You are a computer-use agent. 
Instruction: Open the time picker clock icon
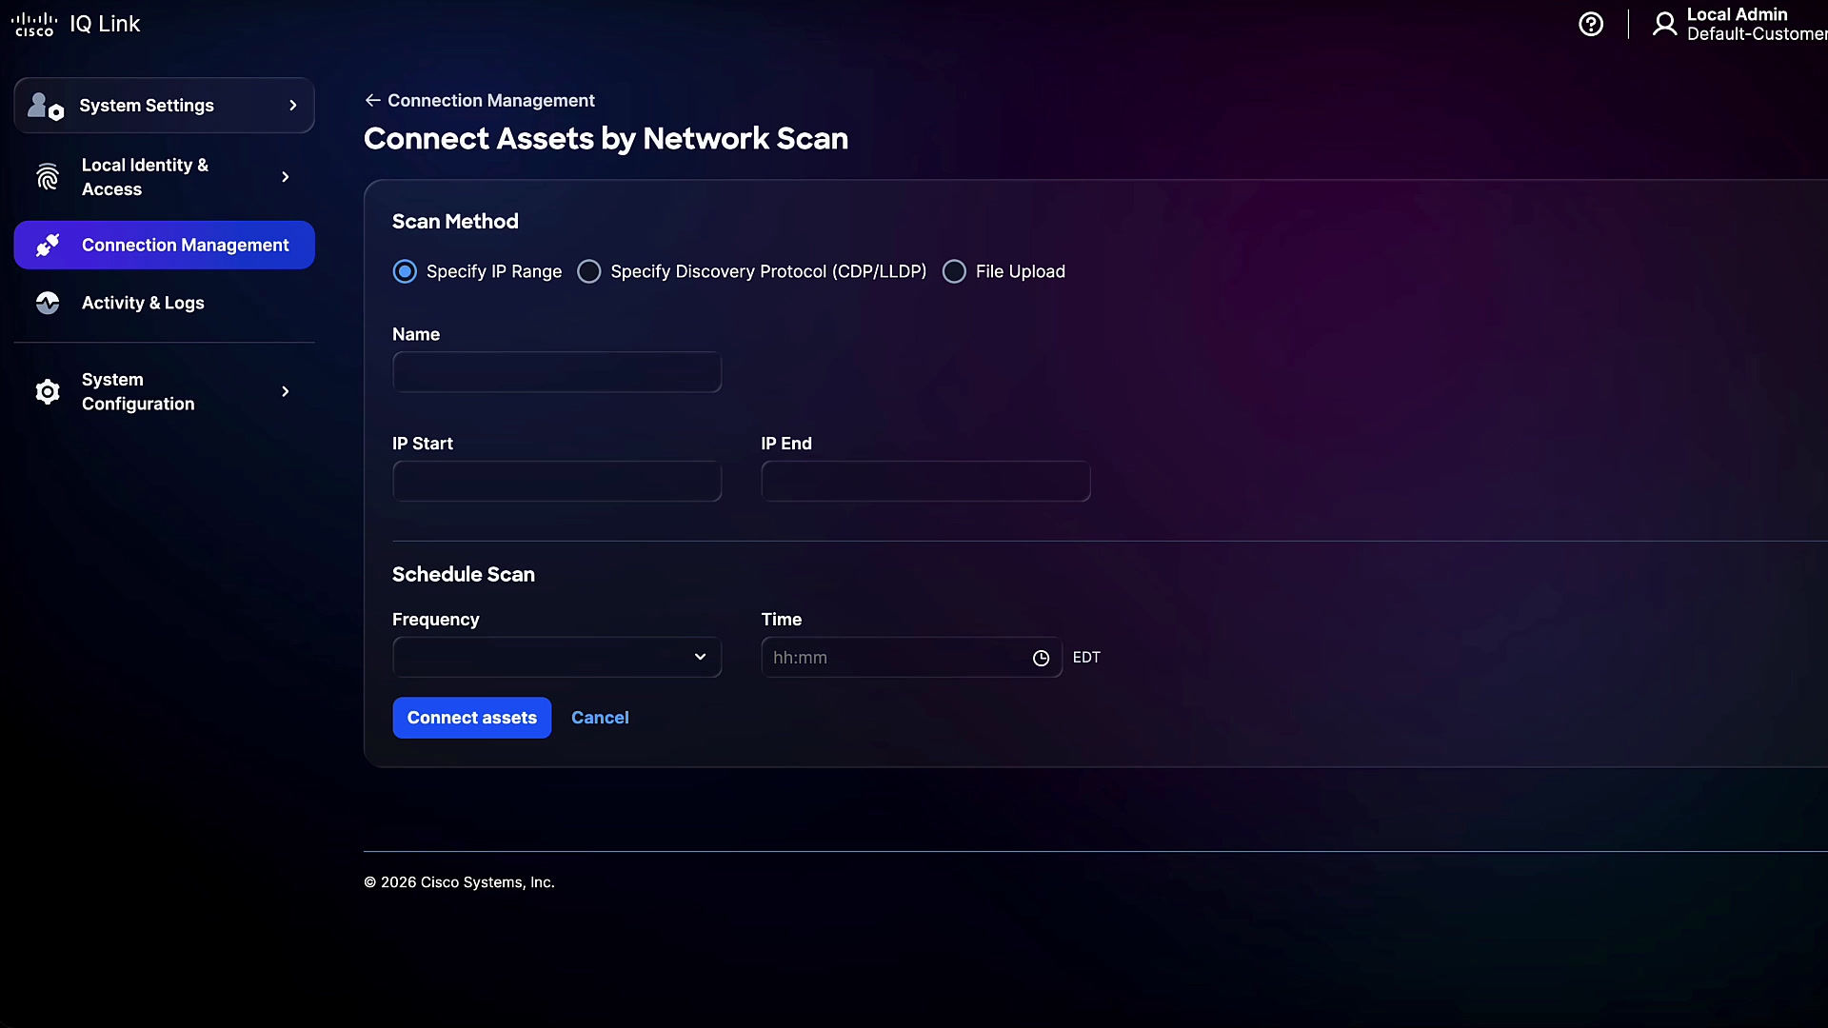pos(1041,658)
